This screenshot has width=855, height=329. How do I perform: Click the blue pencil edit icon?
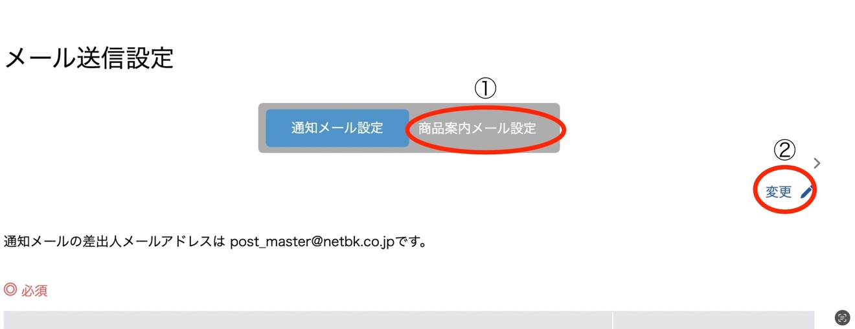pos(806,192)
